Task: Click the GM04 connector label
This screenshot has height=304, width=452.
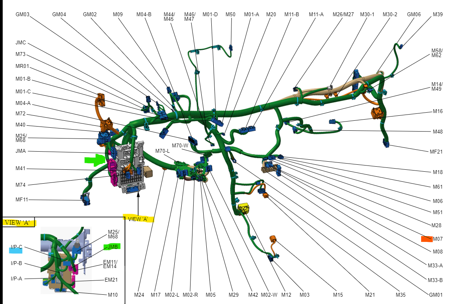Action: point(59,14)
